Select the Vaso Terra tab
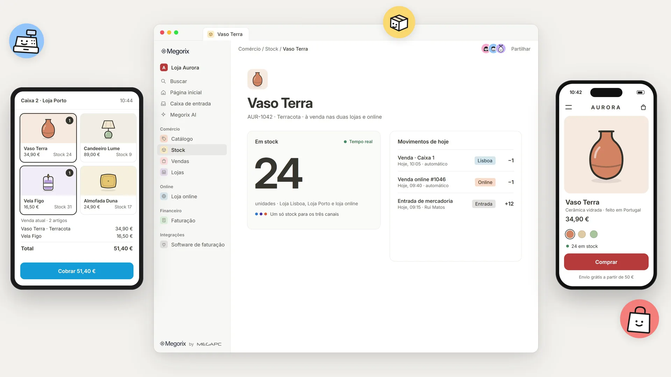671x377 pixels. click(x=226, y=34)
